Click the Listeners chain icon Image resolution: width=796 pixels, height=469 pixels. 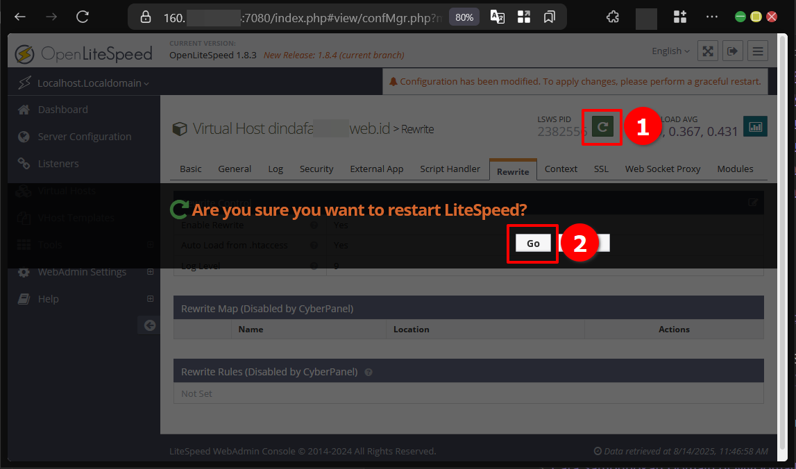pos(24,164)
